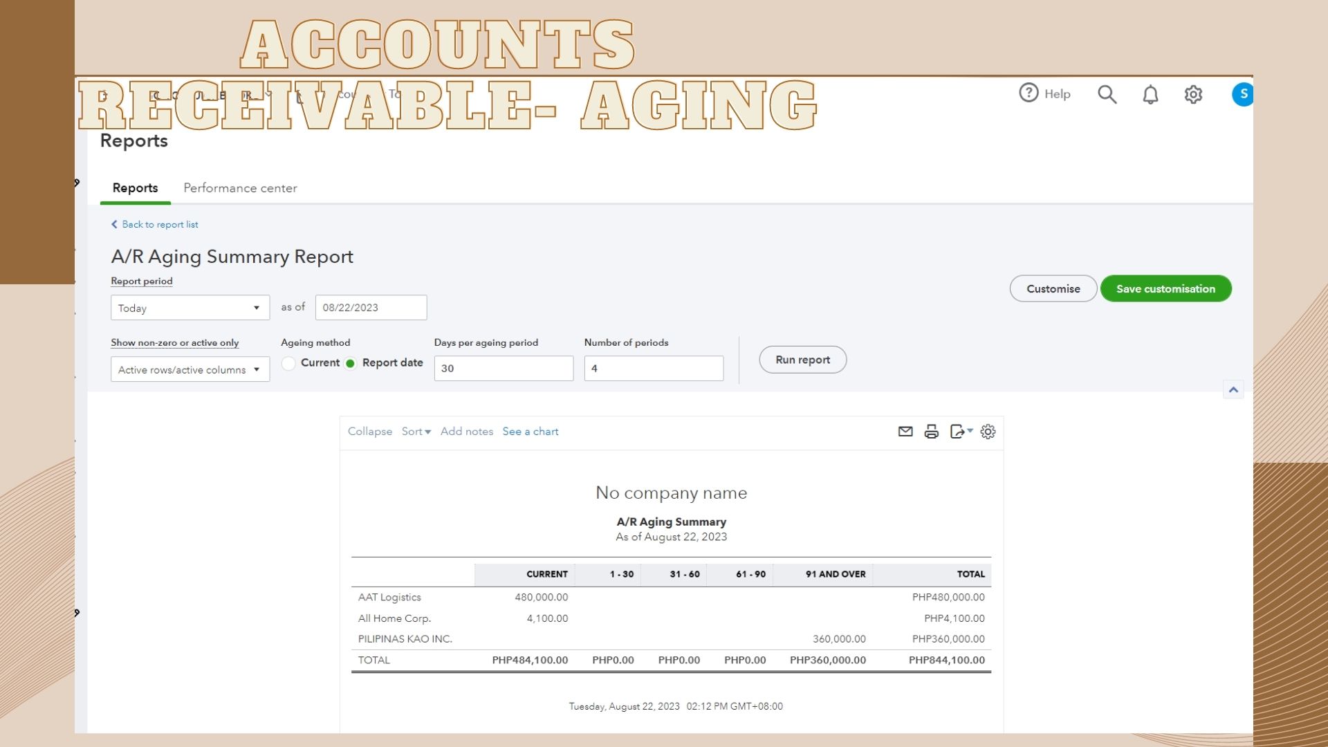This screenshot has width=1328, height=747.
Task: Click the blue S profile avatar
Action: 1242,94
